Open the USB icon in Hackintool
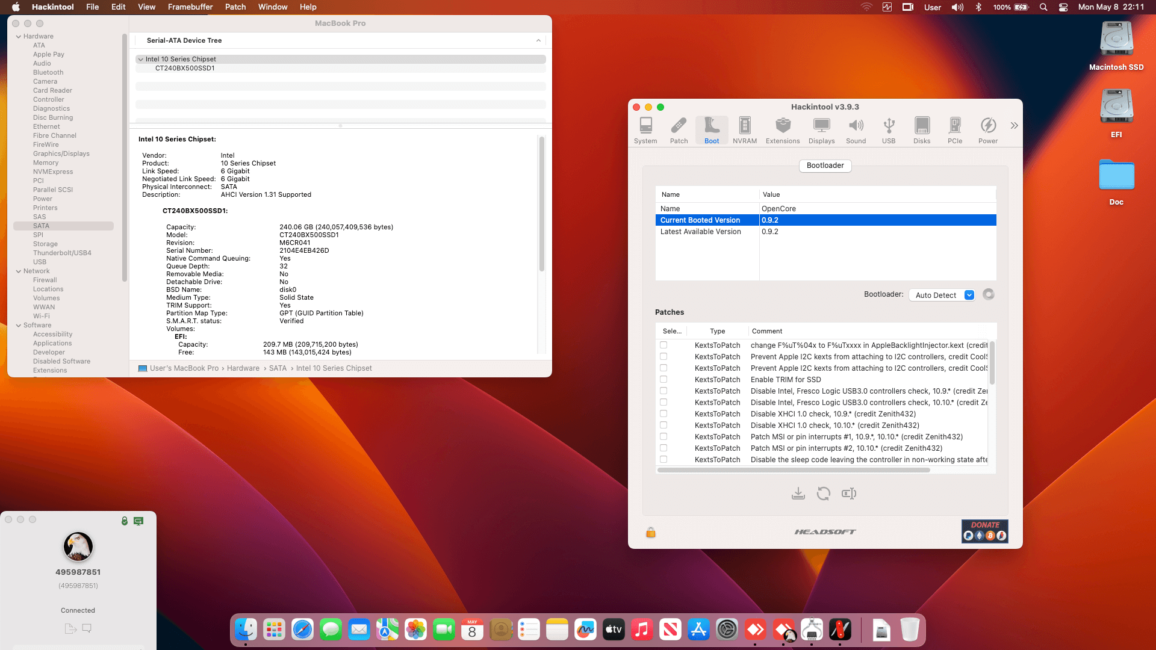The image size is (1156, 650). click(889, 130)
